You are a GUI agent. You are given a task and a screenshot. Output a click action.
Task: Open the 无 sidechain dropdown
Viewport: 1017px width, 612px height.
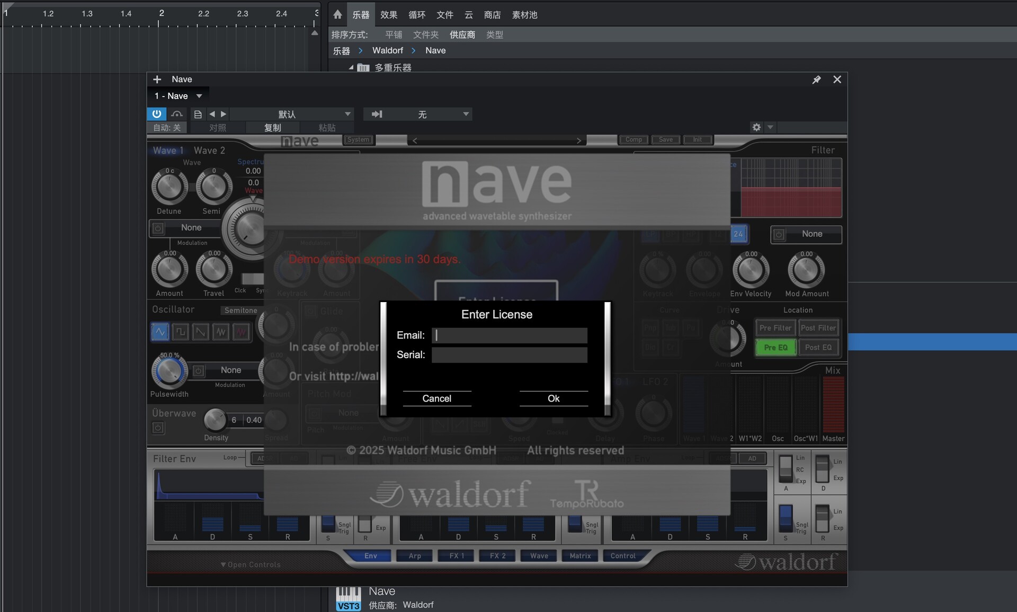coord(422,114)
